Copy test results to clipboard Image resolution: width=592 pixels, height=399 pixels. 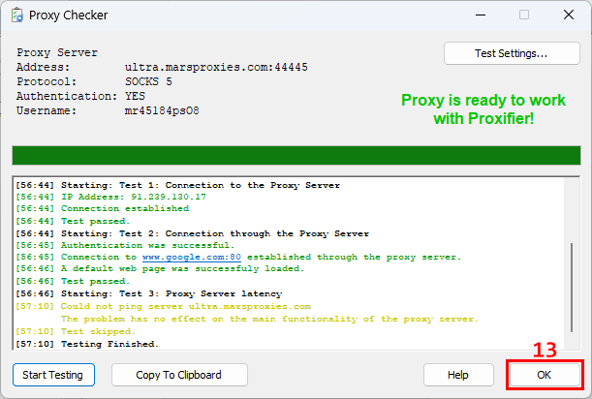click(x=179, y=375)
